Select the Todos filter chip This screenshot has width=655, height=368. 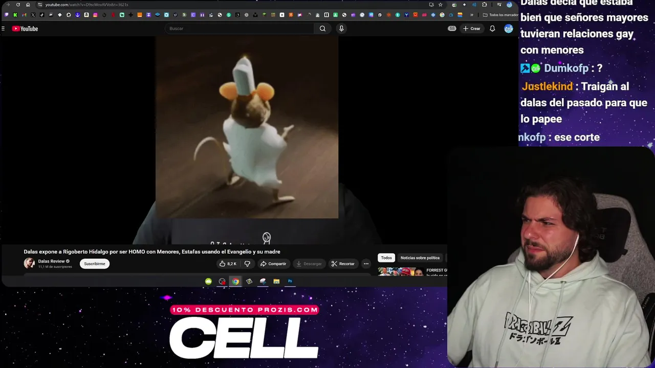(386, 258)
